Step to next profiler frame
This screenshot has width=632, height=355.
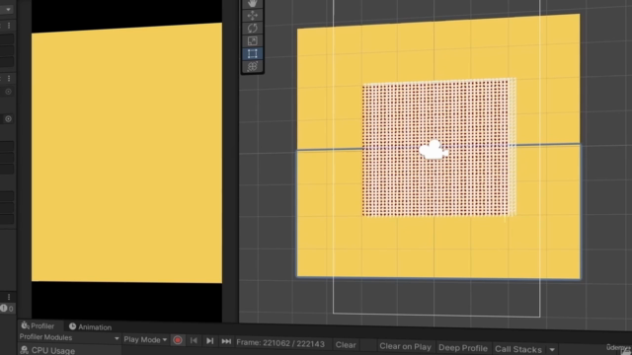tap(209, 341)
